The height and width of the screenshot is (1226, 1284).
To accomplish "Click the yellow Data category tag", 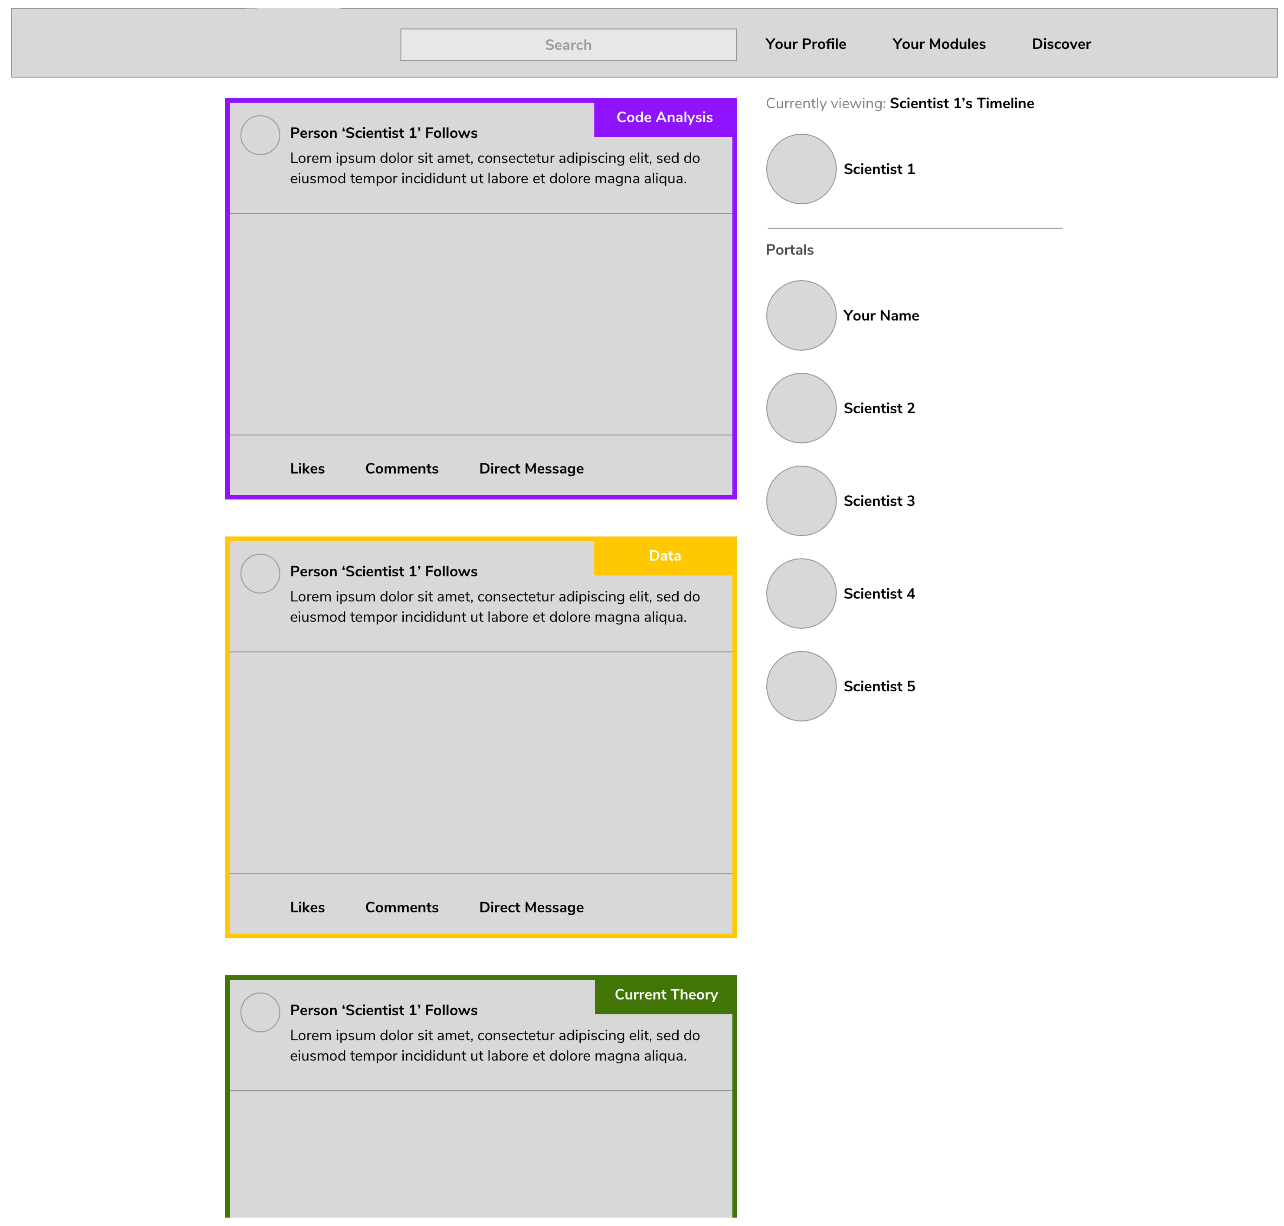I will click(664, 556).
